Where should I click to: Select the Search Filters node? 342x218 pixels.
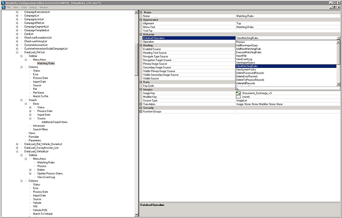point(40,129)
